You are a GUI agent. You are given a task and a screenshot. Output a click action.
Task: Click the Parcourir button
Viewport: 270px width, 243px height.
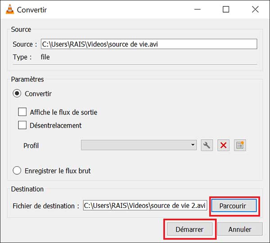pos(234,206)
